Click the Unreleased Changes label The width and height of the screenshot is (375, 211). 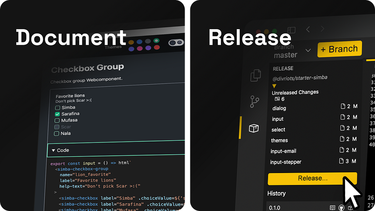pyautogui.click(x=295, y=92)
